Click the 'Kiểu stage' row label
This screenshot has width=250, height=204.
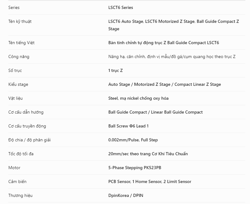coord(18,84)
